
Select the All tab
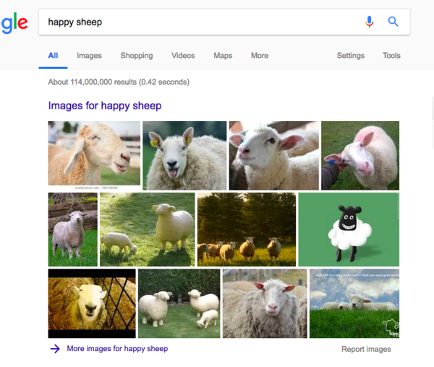tap(53, 56)
